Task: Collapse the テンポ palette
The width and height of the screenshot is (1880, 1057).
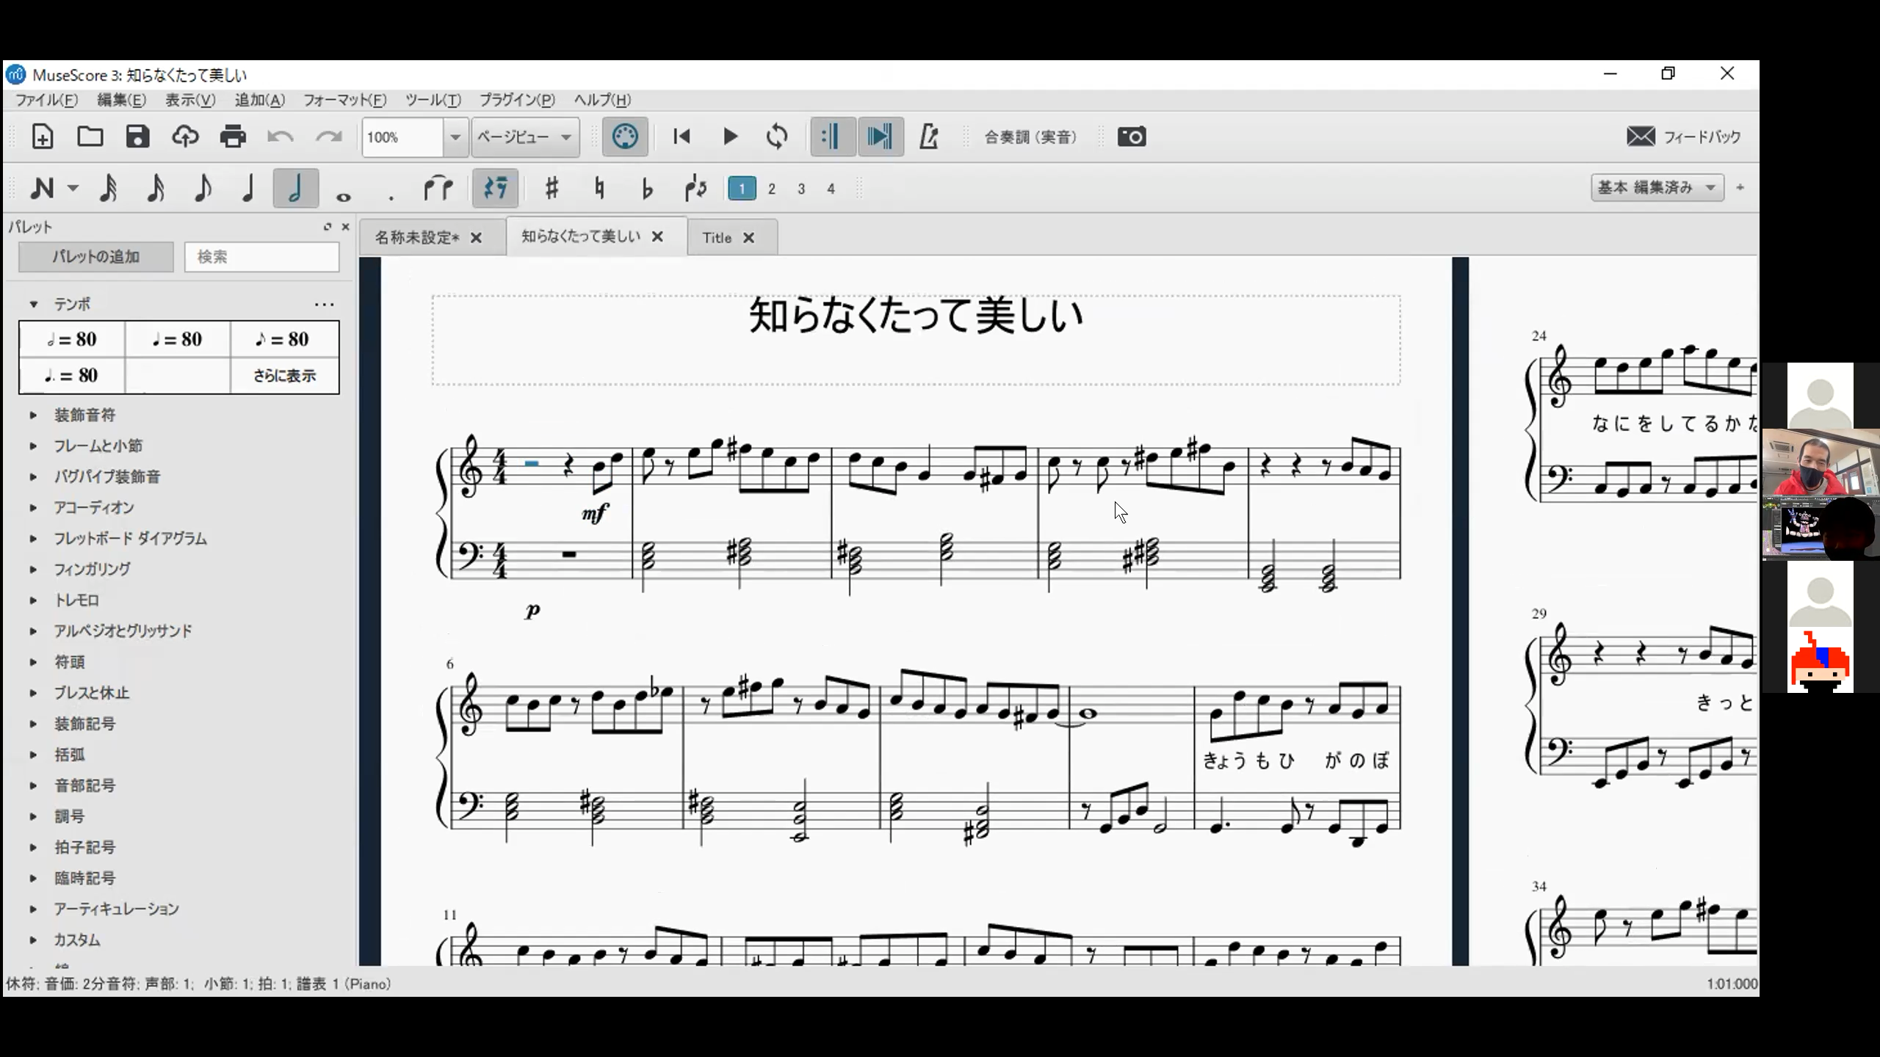Action: click(x=33, y=304)
